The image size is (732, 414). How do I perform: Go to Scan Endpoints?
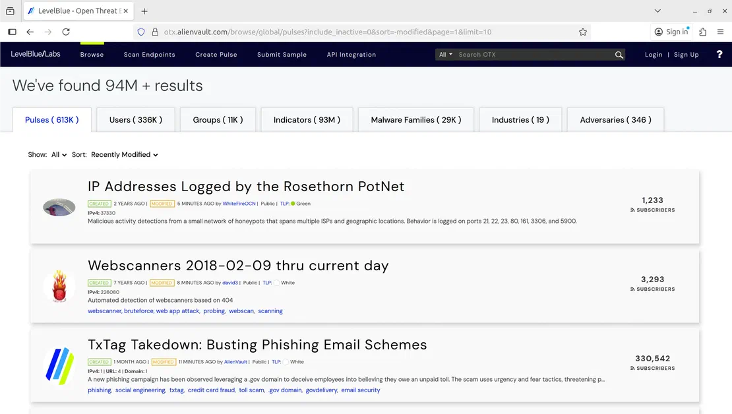[150, 55]
